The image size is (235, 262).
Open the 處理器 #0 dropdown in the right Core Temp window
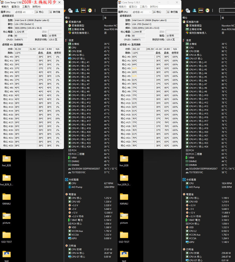[141, 12]
